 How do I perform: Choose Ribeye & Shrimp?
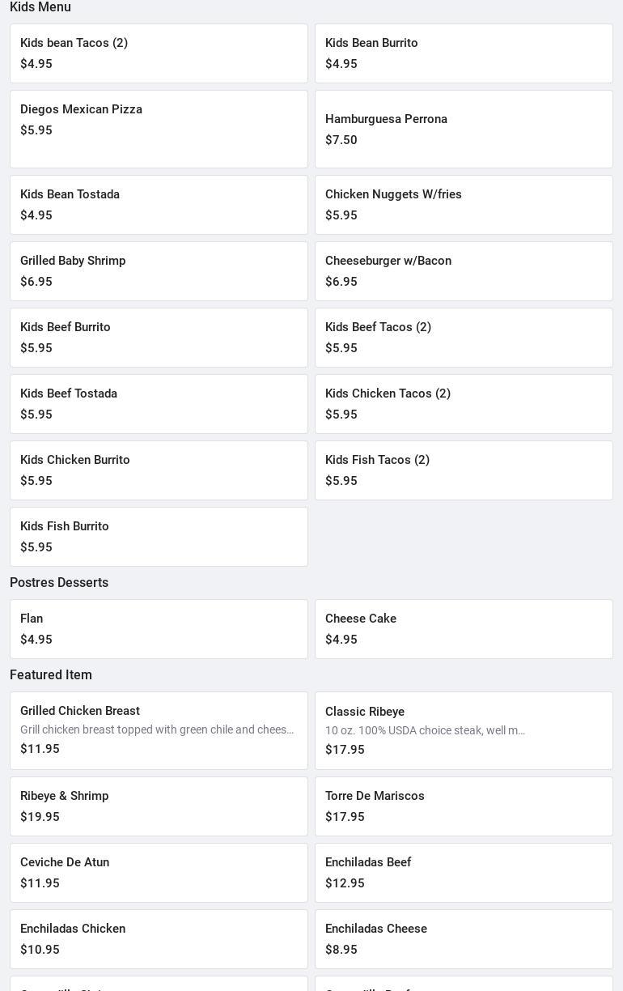point(159,806)
